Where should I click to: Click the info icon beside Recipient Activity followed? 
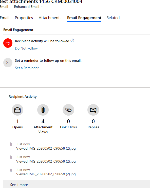pos(72,40)
